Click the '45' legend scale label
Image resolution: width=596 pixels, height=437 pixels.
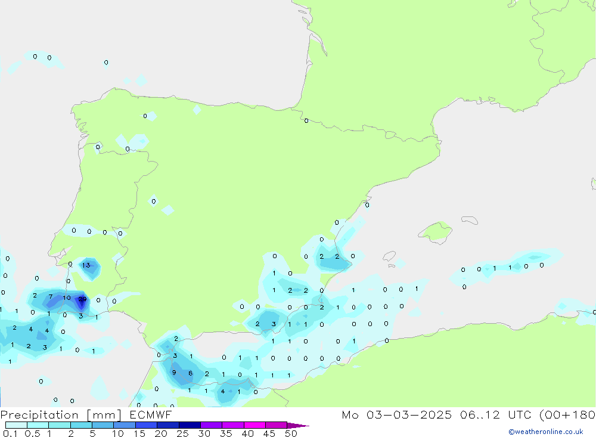coord(269,433)
